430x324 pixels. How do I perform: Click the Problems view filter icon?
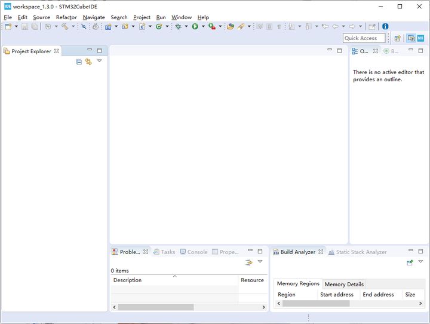pyautogui.click(x=249, y=262)
